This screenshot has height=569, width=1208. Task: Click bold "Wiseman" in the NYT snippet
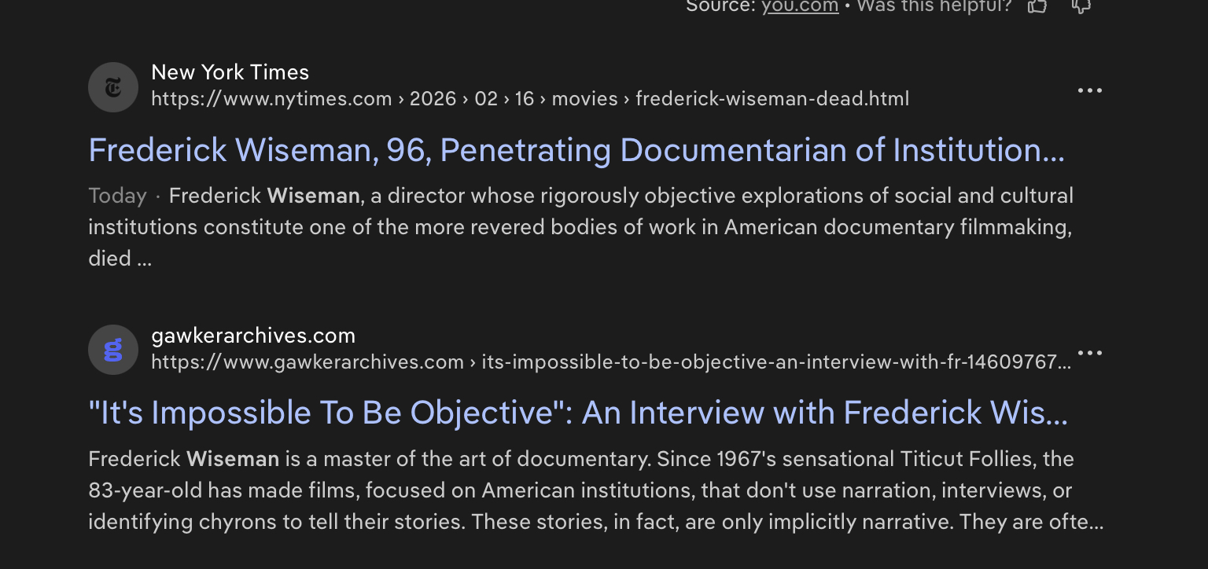(x=314, y=196)
